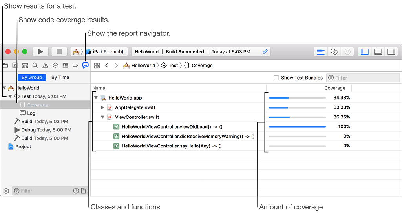Open the breakpoint navigator
402x213 pixels.
[x=75, y=66]
